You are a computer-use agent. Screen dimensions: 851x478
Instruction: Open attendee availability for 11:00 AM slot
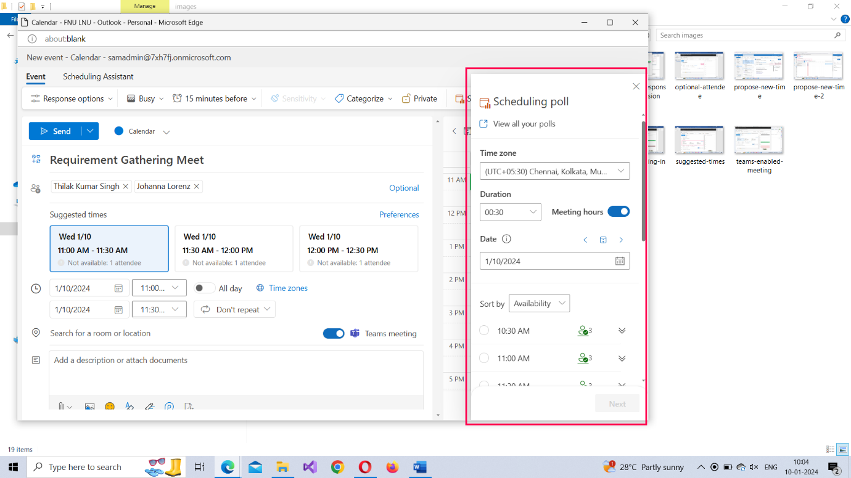click(585, 358)
